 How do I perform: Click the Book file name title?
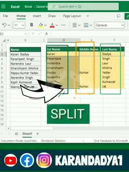coord(28,6)
